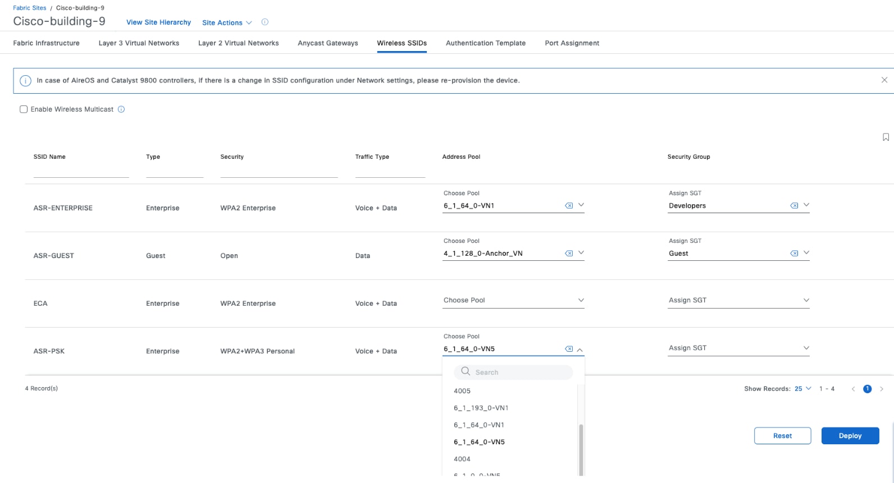Open Port Assignment tab
The height and width of the screenshot is (483, 894).
click(572, 43)
